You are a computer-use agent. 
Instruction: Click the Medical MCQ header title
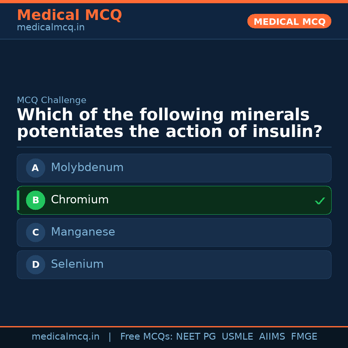tap(69, 15)
